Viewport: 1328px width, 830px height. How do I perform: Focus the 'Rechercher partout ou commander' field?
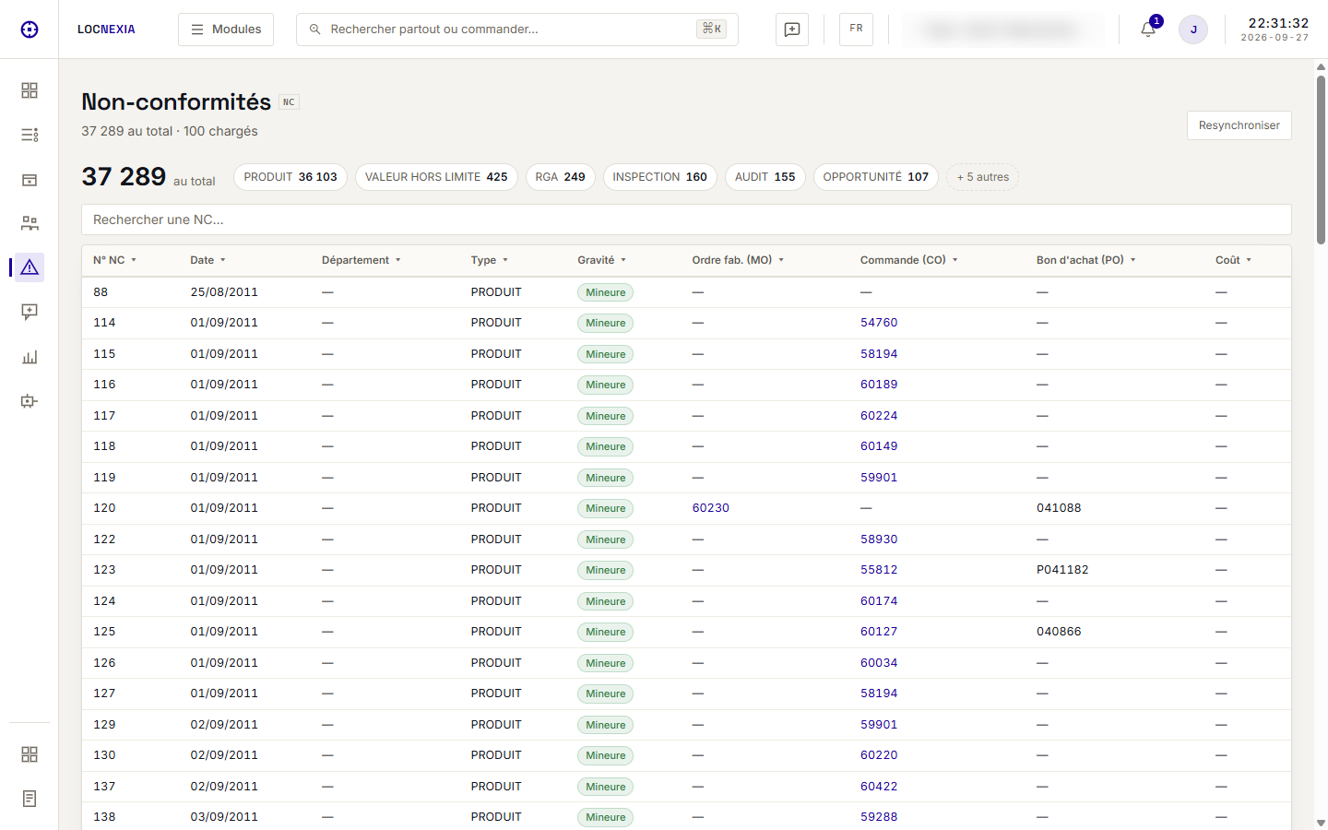point(516,30)
